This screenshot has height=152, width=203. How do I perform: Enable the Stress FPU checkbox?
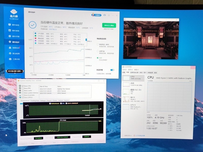tap(23, 88)
